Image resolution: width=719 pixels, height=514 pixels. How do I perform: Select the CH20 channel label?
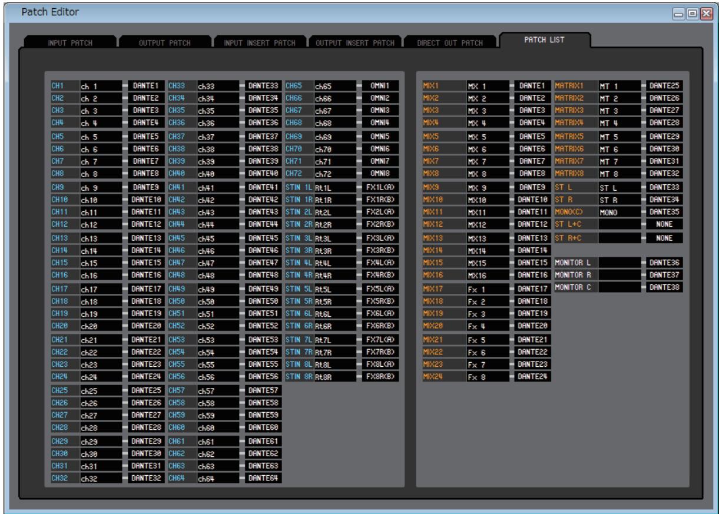click(65, 325)
